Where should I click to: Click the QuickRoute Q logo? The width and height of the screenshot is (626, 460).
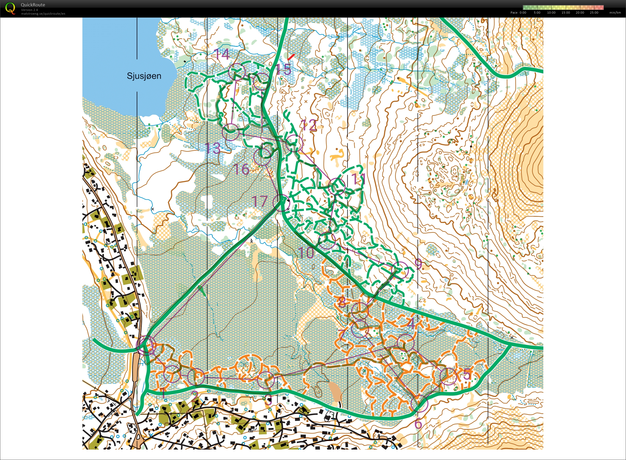10,8
